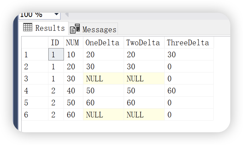The width and height of the screenshot is (243, 145).
Task: Select the ThreeDelta column header
Action: pyautogui.click(x=188, y=43)
